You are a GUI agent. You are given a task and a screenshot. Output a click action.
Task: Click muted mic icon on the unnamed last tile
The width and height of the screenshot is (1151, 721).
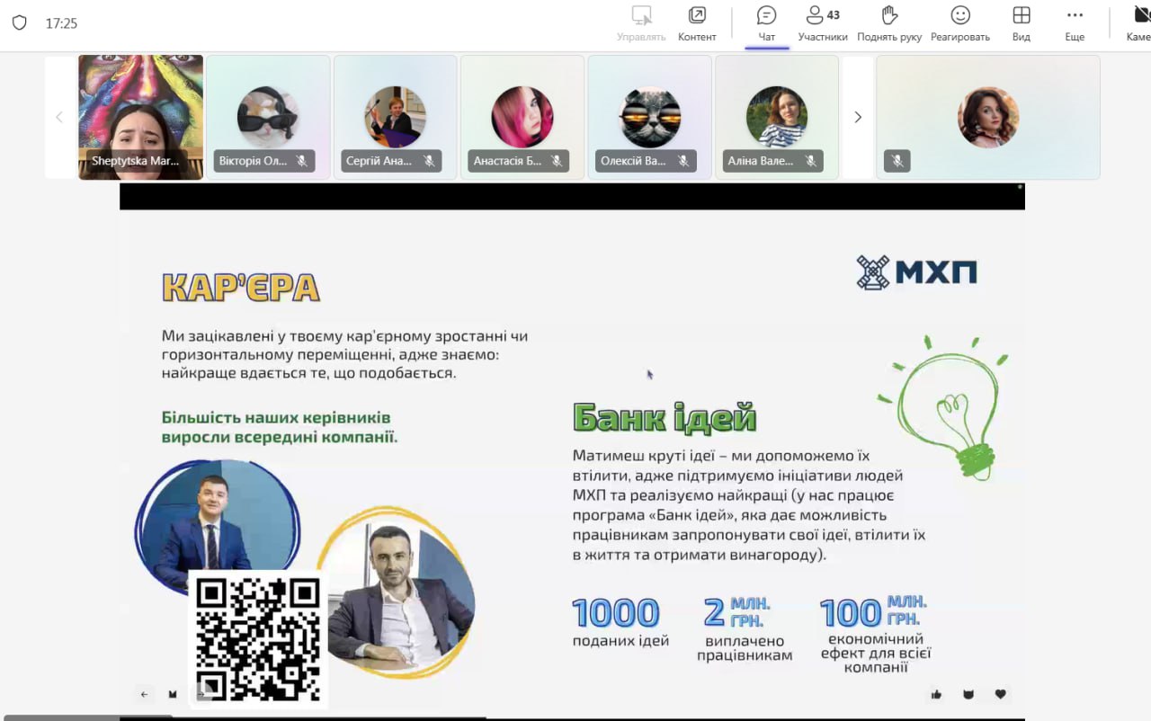(x=897, y=161)
